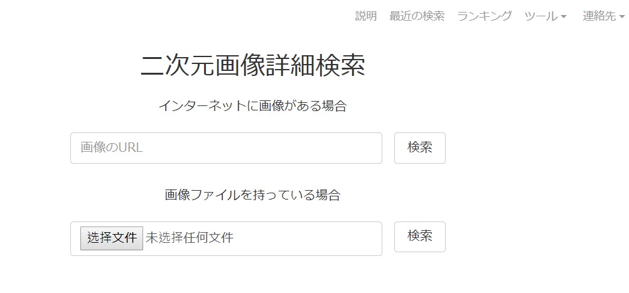Viewport: 629px width, 293px height.
Task: Go to 最近の検索 in navigation
Action: coord(417,16)
